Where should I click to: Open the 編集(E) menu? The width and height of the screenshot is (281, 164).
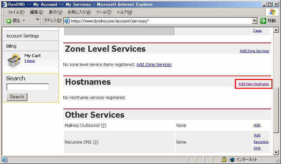(x=37, y=12)
